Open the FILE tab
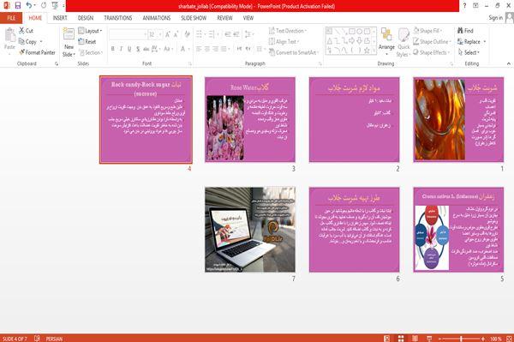This screenshot has height=342, width=514. click(11, 18)
